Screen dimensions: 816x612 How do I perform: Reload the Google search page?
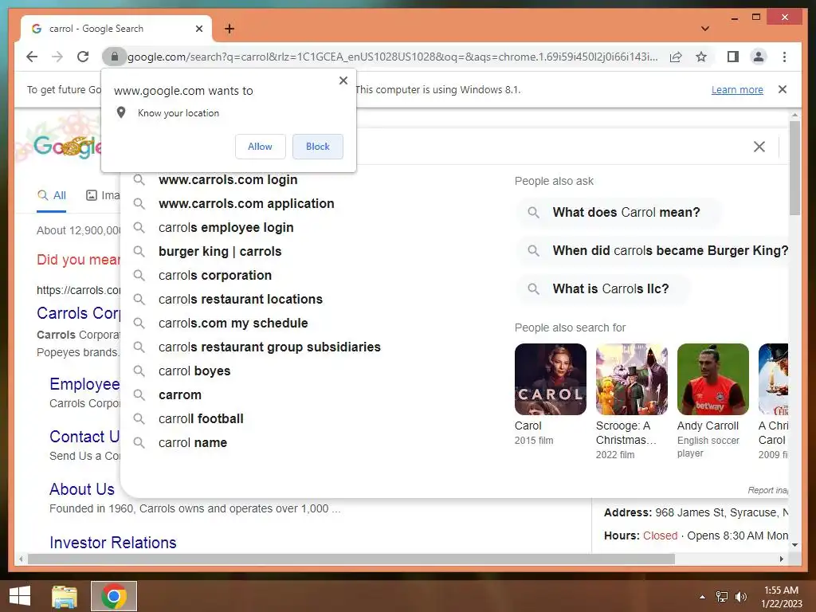click(x=83, y=57)
